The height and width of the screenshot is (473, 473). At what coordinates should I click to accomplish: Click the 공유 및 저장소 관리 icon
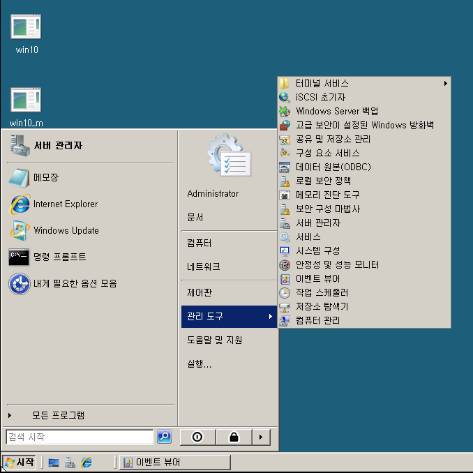pos(285,139)
